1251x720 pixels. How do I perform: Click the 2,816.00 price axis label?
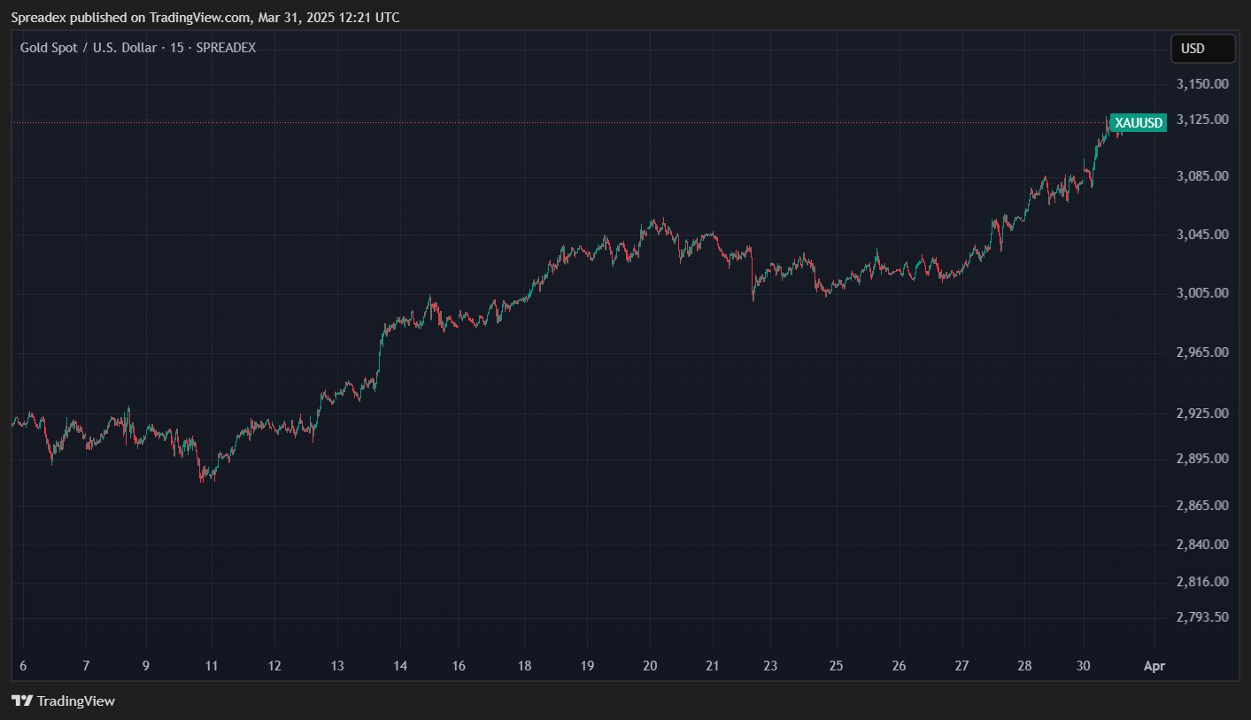coord(1202,582)
